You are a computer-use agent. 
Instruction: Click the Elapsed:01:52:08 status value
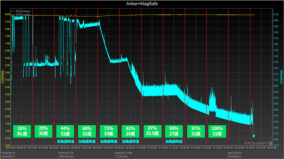pyautogui.click(x=123, y=153)
